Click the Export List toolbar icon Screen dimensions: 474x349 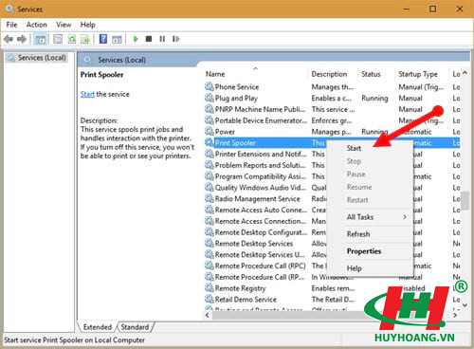click(85, 39)
